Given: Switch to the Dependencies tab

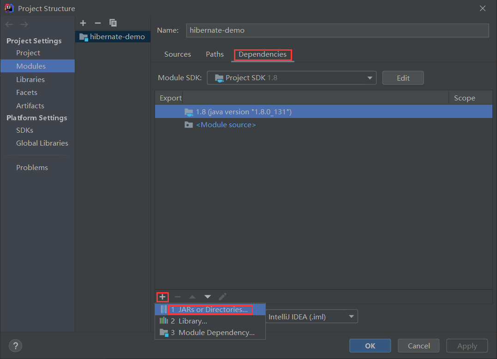Looking at the screenshot, I should pos(263,54).
